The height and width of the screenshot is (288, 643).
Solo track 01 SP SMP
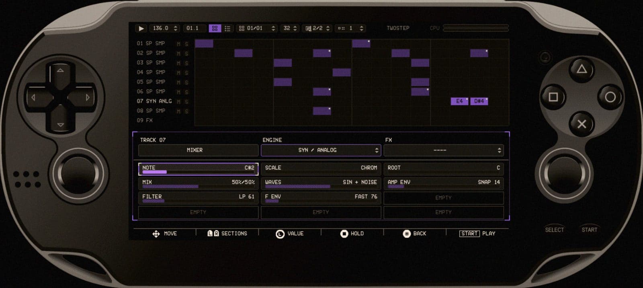186,43
